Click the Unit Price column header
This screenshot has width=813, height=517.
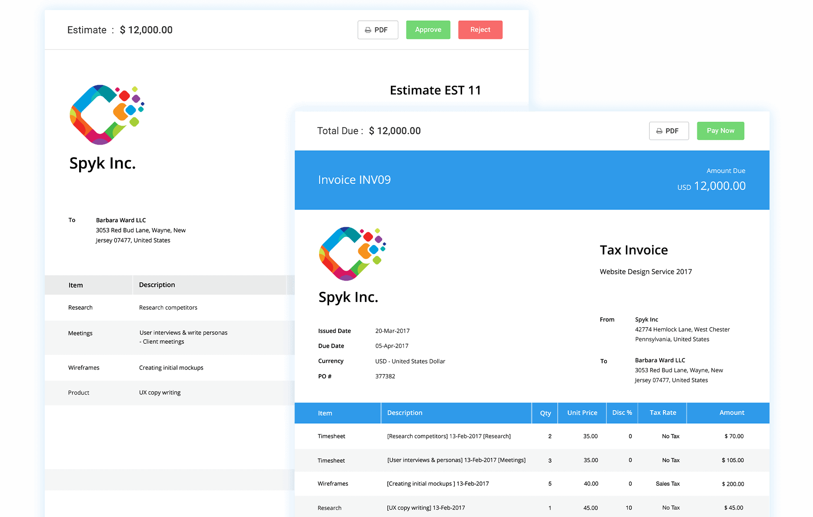tap(582, 413)
